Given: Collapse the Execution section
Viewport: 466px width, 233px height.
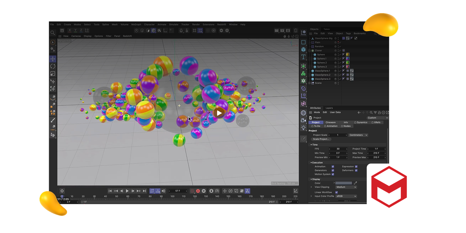Looking at the screenshot, I should coord(311,162).
